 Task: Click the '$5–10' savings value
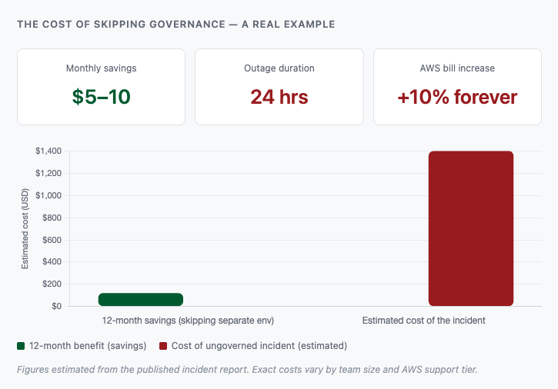point(101,97)
